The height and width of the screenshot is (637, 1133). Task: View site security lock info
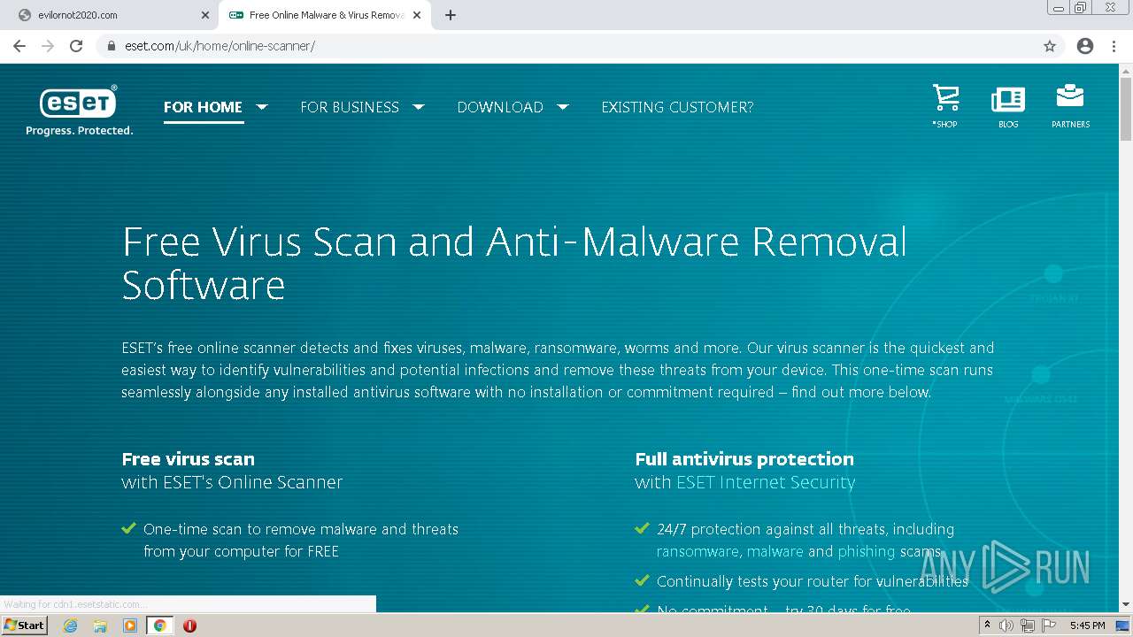[111, 46]
